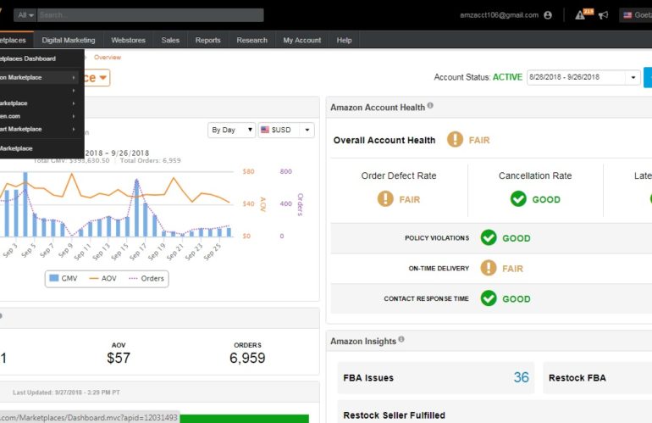Toggle the CMV series in chart legend
The height and width of the screenshot is (423, 652).
pyautogui.click(x=65, y=278)
